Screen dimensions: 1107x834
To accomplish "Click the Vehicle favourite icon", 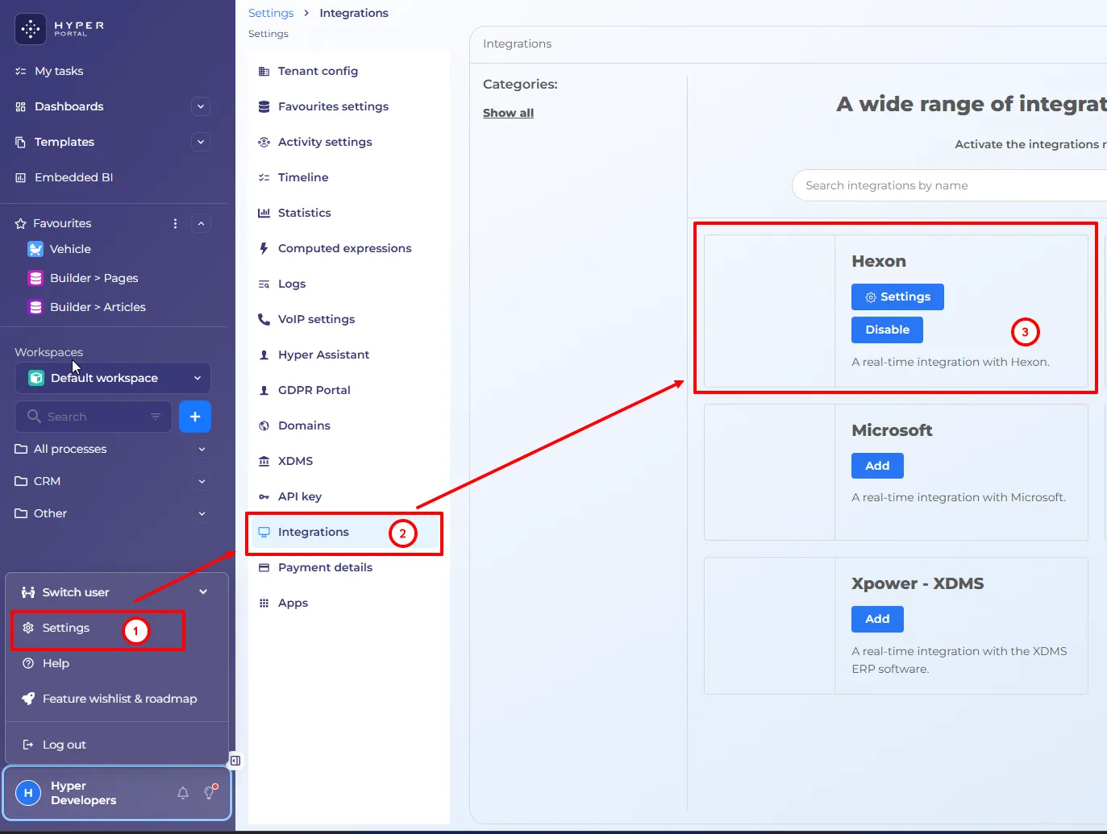I will click(35, 249).
